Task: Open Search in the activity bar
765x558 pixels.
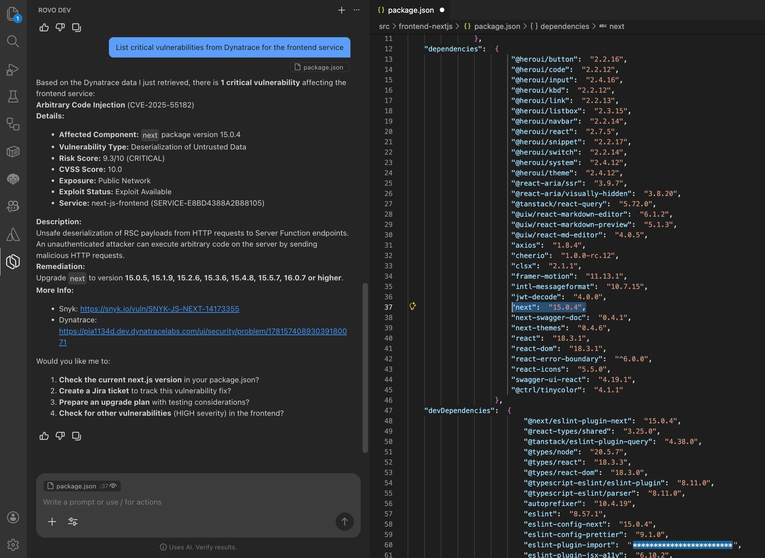Action: [13, 41]
